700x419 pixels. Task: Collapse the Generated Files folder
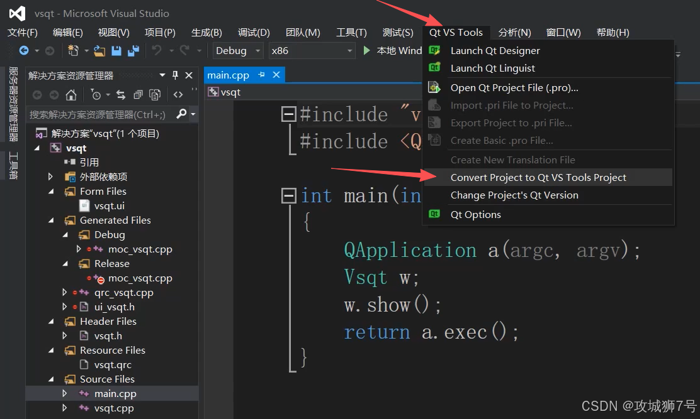point(50,220)
